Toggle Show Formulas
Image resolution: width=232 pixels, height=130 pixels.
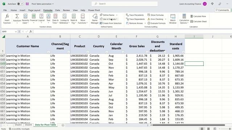pyautogui.click(x=156, y=15)
